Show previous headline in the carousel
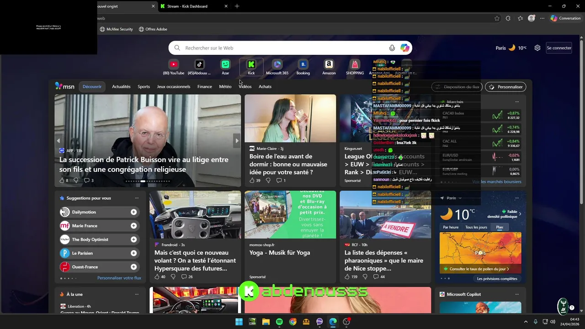The width and height of the screenshot is (585, 329). point(58,141)
